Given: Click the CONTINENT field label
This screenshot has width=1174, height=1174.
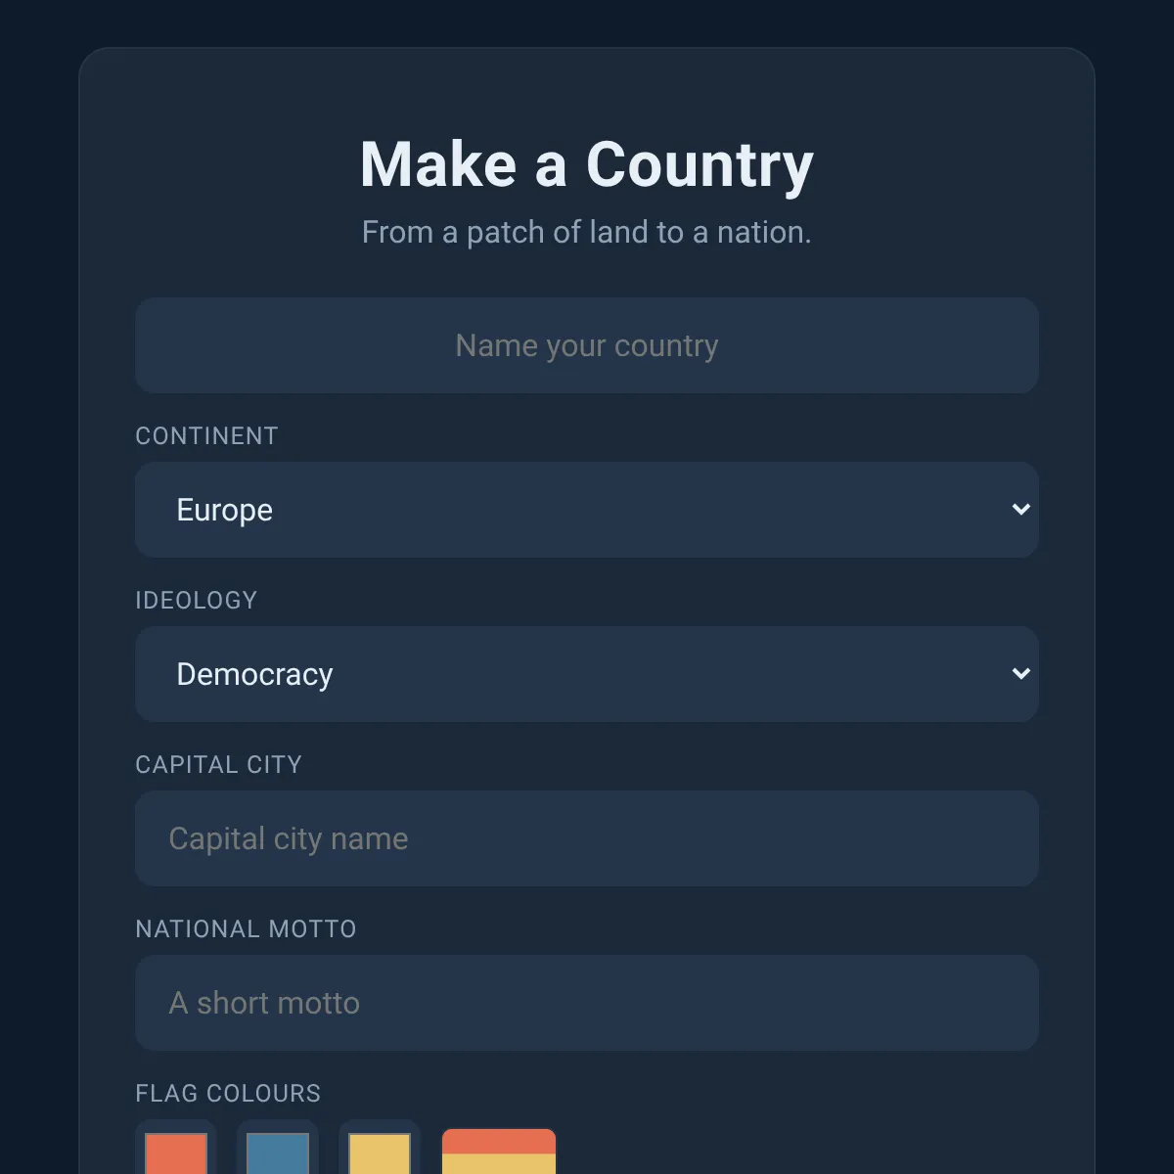Looking at the screenshot, I should pyautogui.click(x=206, y=436).
